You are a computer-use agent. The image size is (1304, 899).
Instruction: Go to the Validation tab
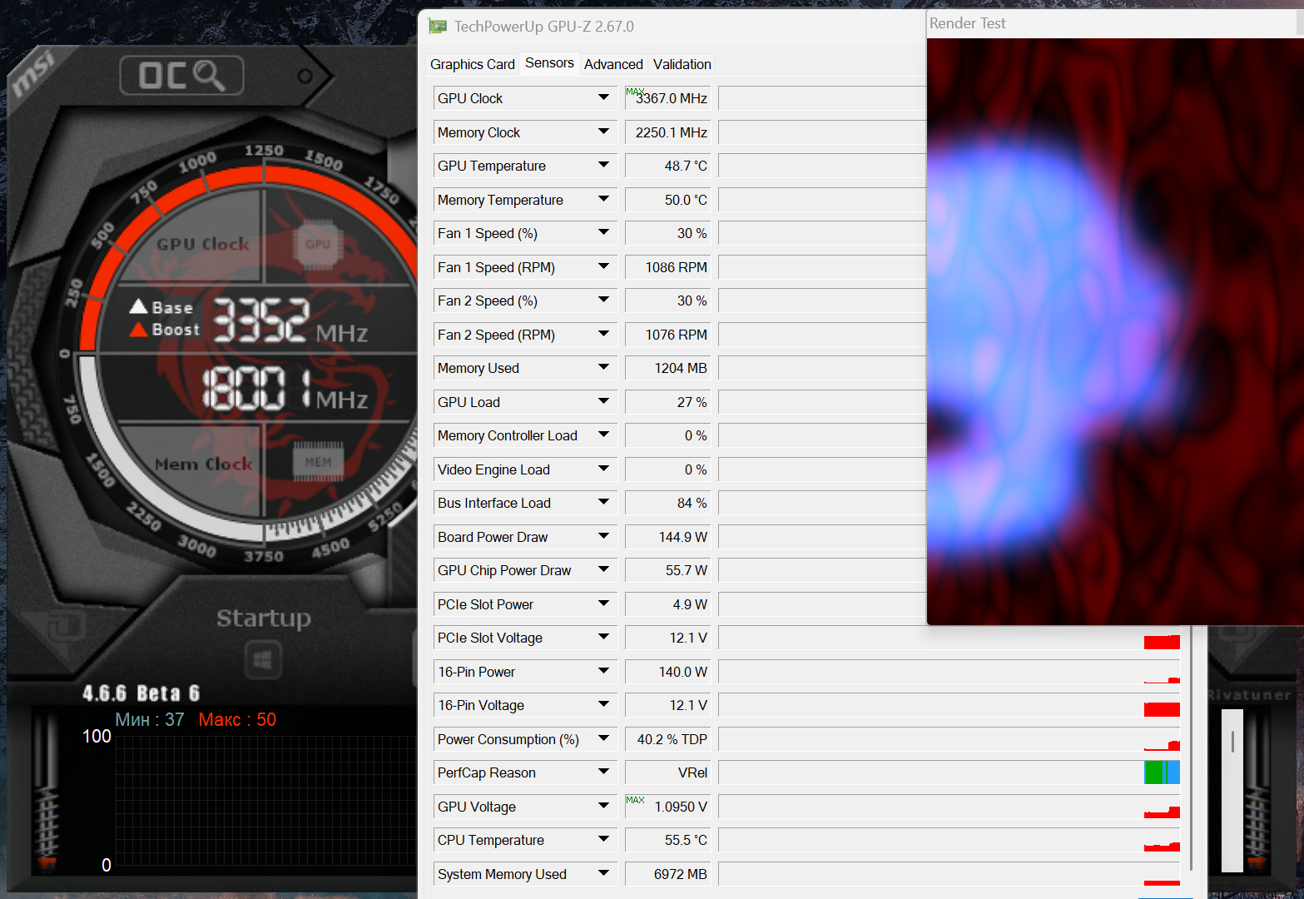pyautogui.click(x=682, y=64)
